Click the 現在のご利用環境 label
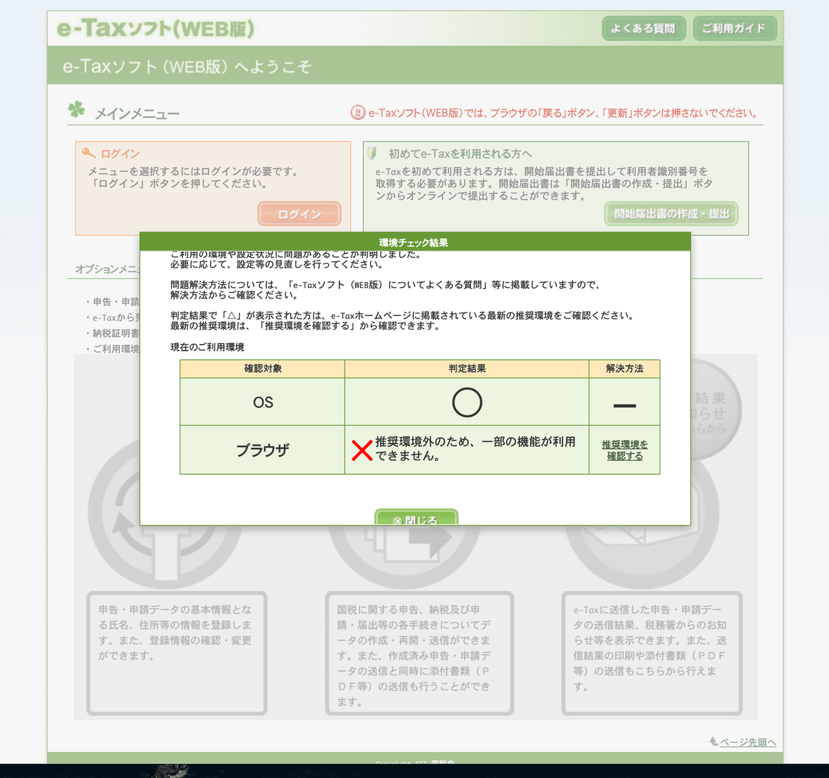This screenshot has width=829, height=778. click(x=207, y=347)
